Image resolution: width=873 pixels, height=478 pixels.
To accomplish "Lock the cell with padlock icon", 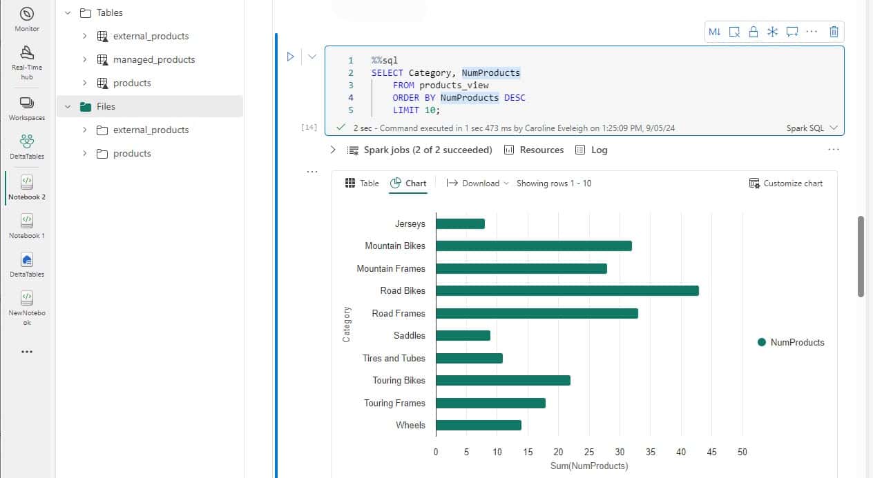I will coord(754,32).
